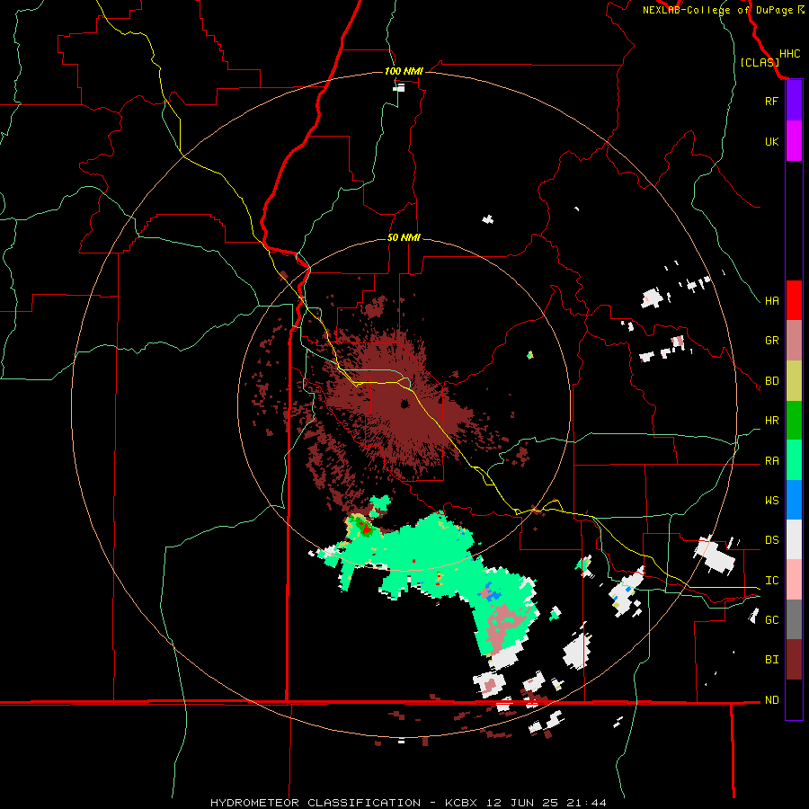The height and width of the screenshot is (809, 809).
Task: Click the HYDROMETEOR CLASSIFICATION KCBX title text
Action: click(407, 803)
